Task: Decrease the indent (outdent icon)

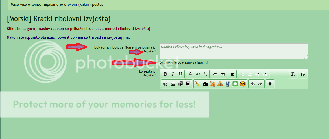Action: [257, 74]
